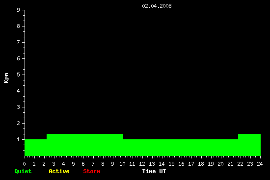The width and height of the screenshot is (270, 180).
Task: Click the date title 02.04.2008
Action: (x=157, y=6)
